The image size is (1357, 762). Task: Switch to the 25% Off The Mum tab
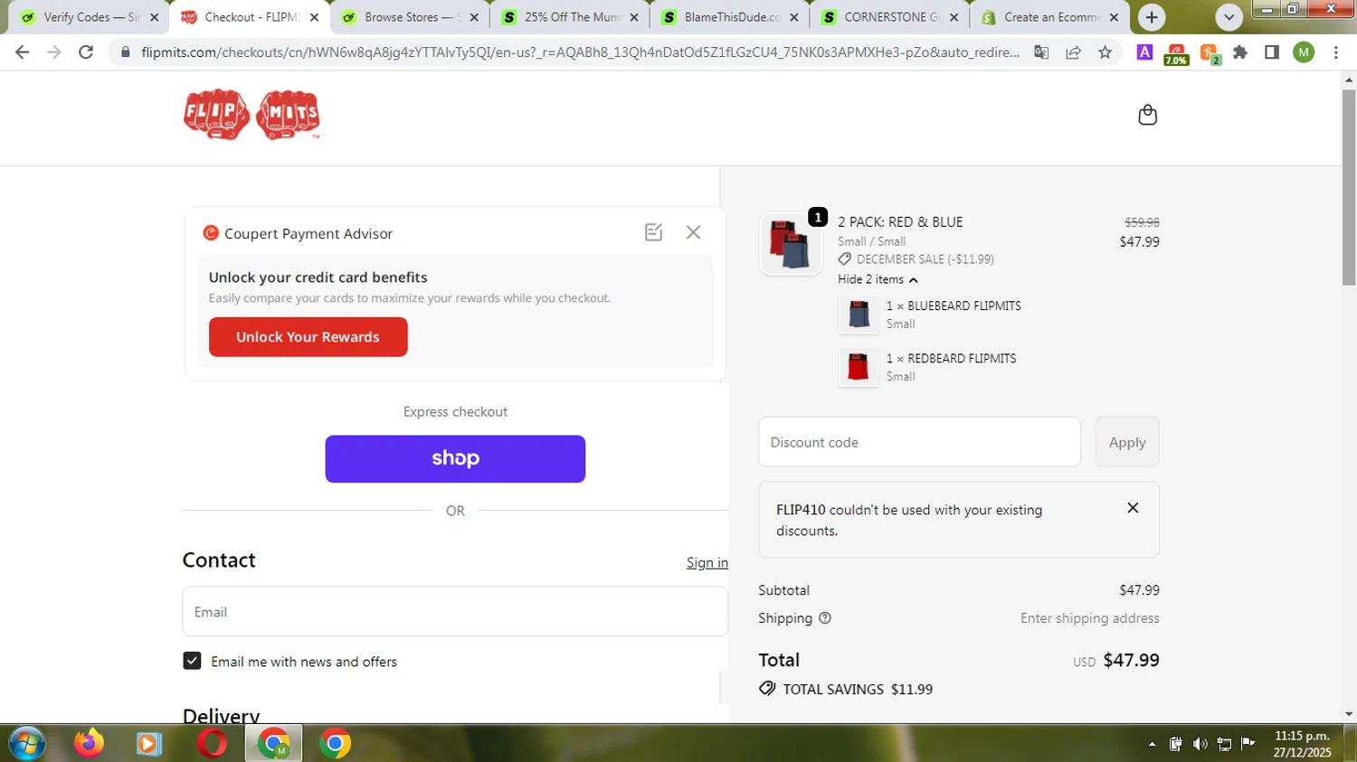point(572,17)
